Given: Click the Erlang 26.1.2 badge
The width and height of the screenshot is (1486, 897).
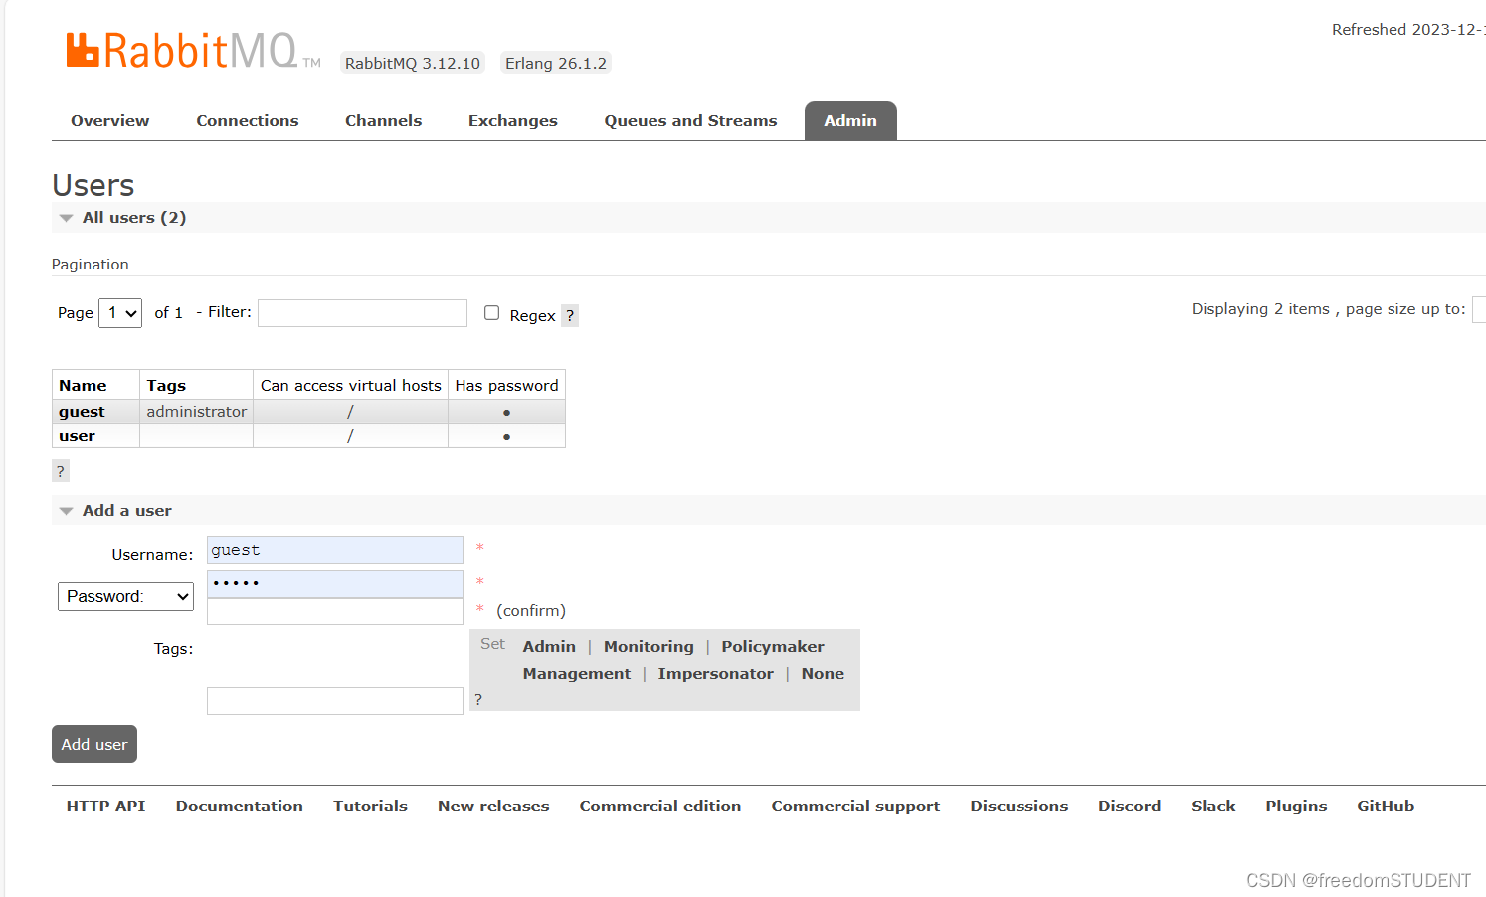Looking at the screenshot, I should coord(555,62).
